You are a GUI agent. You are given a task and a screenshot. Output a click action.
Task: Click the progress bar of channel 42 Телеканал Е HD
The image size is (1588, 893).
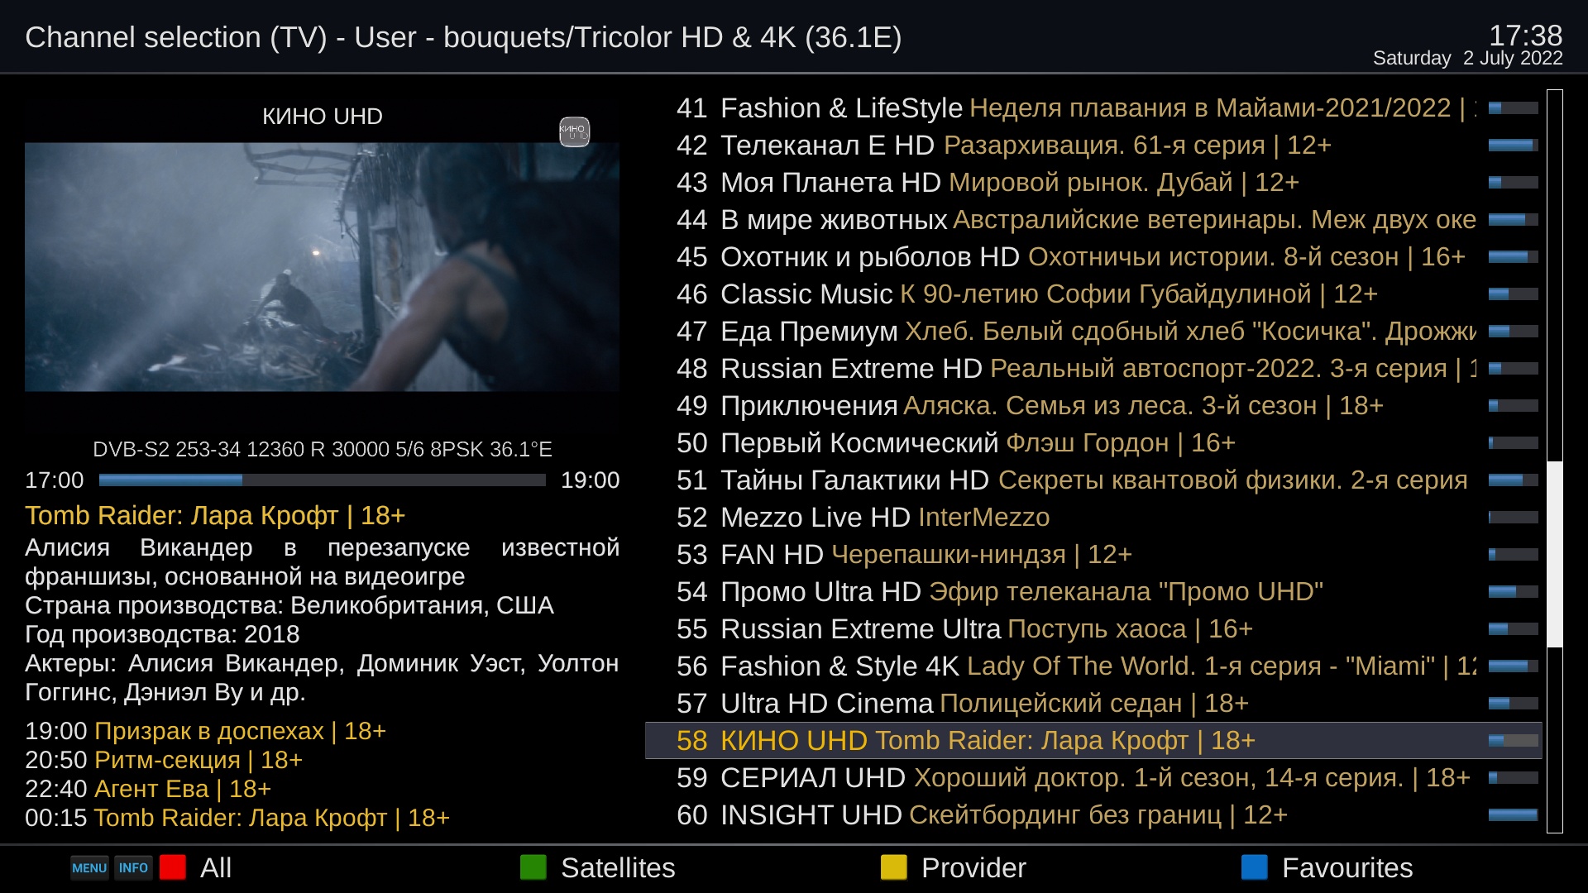click(x=1514, y=145)
